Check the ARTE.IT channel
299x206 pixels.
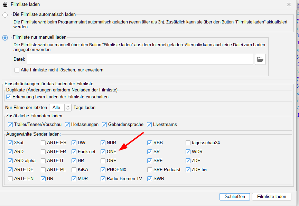coord(43,161)
